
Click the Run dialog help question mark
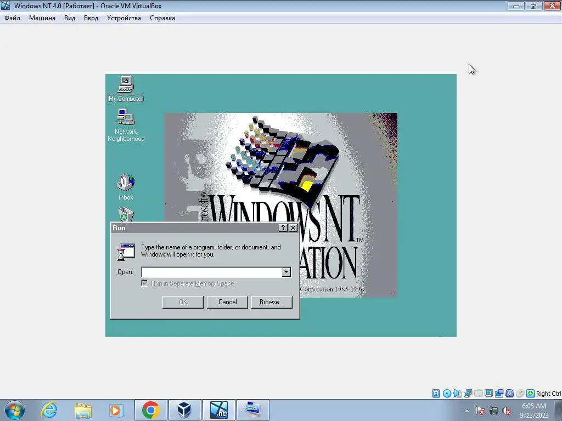tap(283, 227)
